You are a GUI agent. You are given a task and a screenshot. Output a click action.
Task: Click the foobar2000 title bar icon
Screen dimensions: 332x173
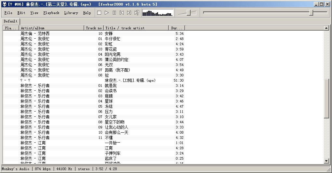coord(5,4)
